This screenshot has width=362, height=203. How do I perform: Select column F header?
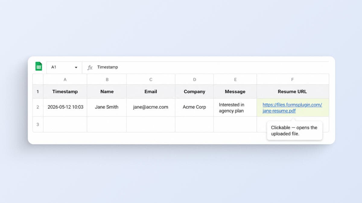(x=293, y=80)
